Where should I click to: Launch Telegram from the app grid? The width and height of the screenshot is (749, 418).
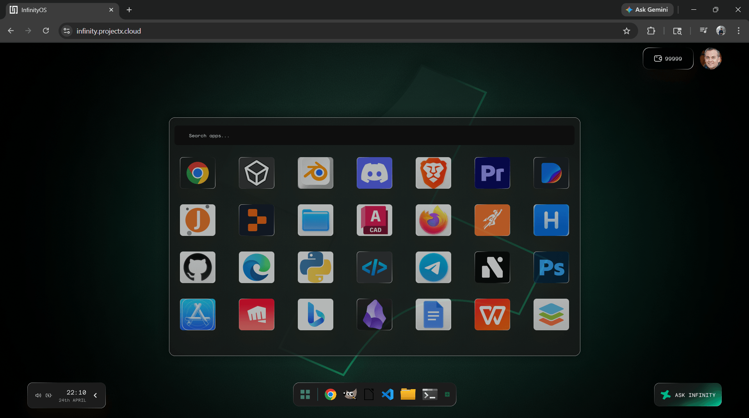(x=433, y=267)
